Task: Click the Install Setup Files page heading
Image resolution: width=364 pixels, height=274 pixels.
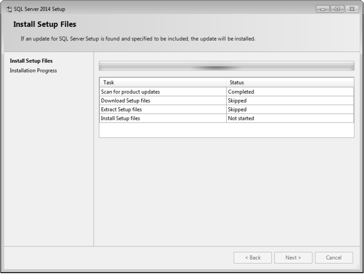Action: point(45,25)
